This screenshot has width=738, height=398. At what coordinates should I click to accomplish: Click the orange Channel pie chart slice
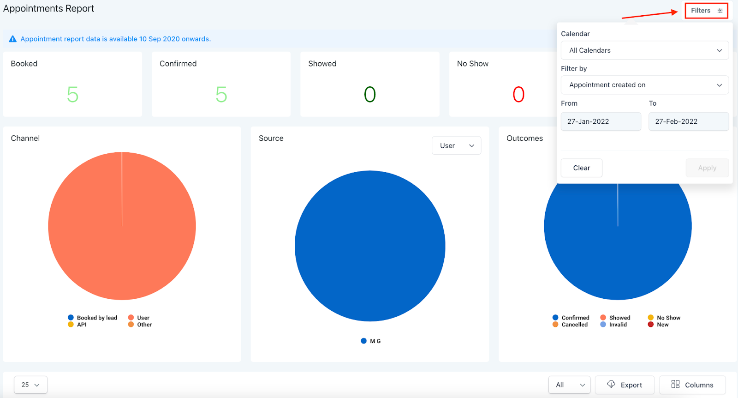click(122, 240)
